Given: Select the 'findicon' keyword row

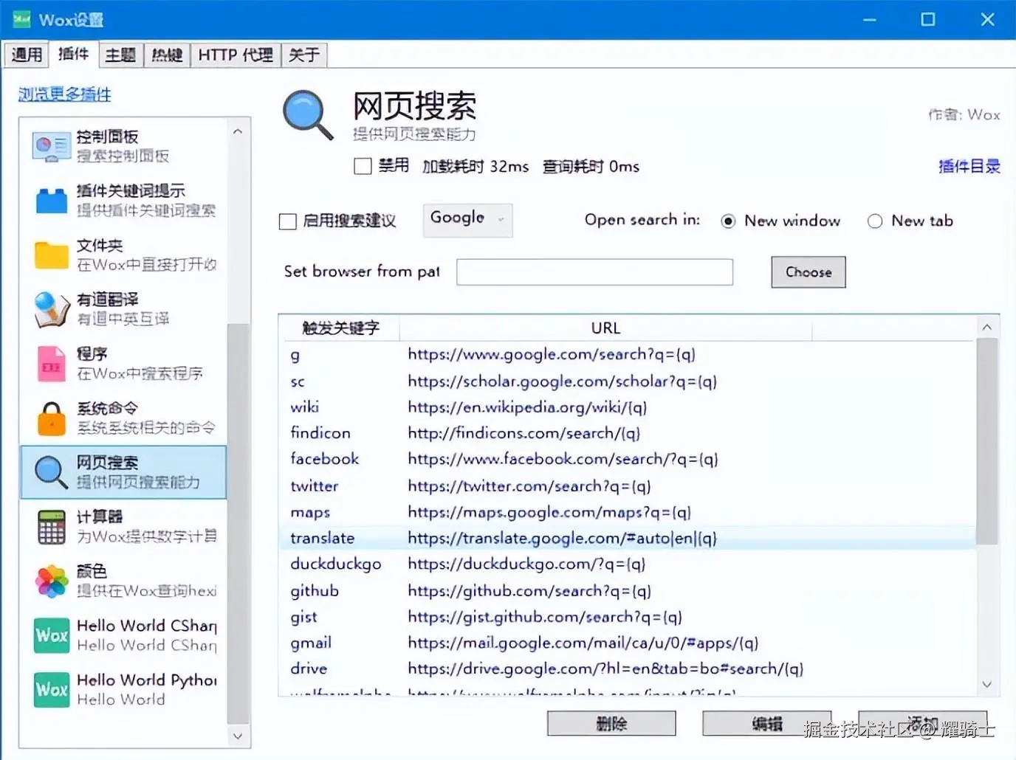Looking at the screenshot, I should [x=628, y=433].
